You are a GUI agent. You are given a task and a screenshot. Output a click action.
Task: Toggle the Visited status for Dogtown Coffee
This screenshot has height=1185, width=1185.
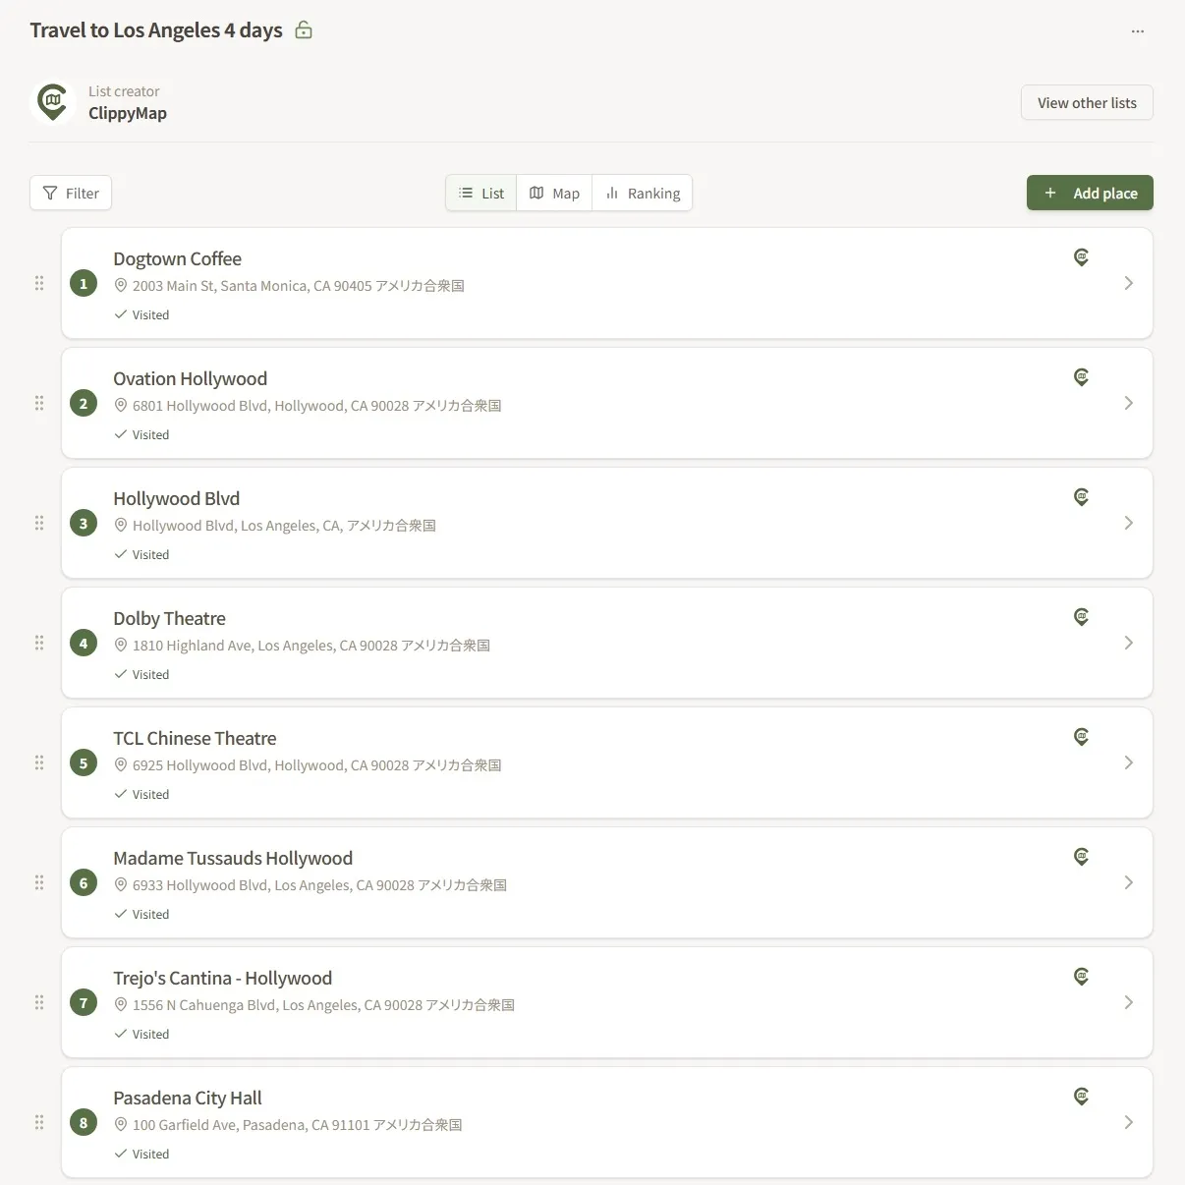click(121, 314)
